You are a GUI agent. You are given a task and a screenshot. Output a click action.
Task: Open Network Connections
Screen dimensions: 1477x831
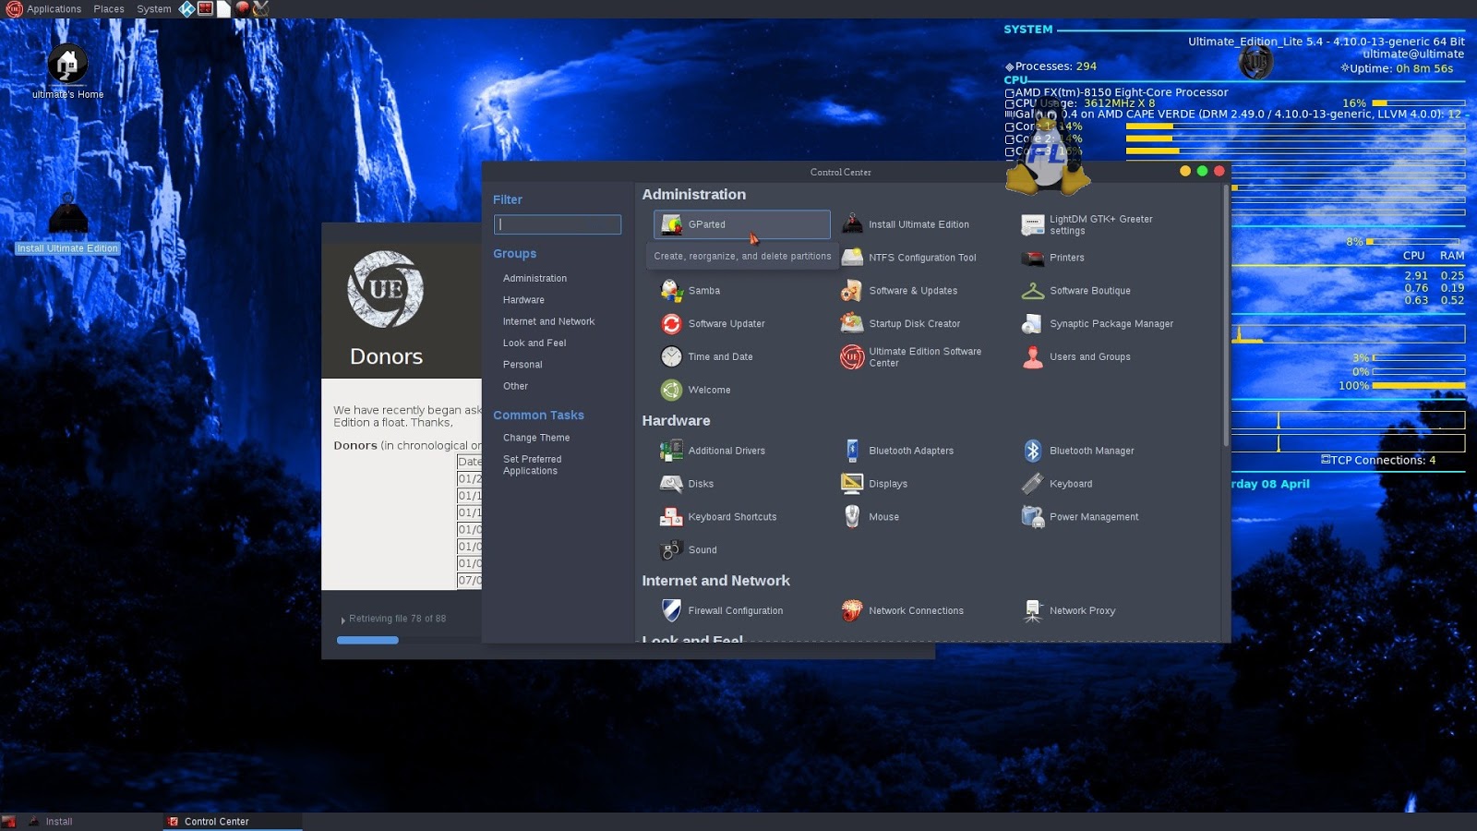point(902,610)
